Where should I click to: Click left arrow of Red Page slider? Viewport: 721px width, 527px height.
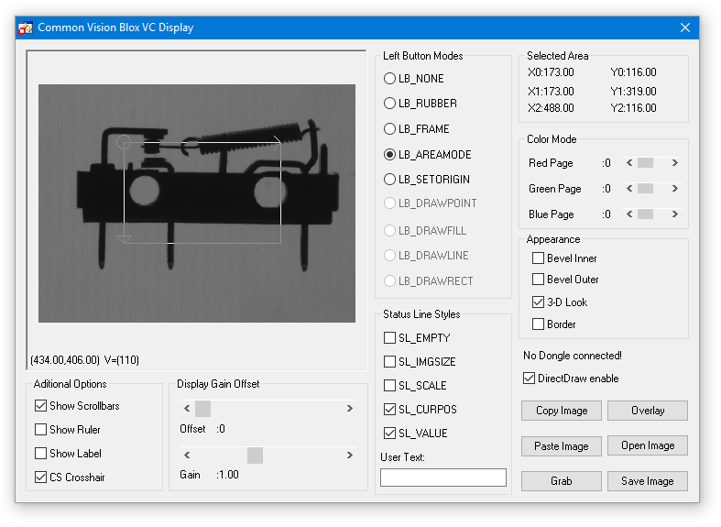tap(629, 163)
